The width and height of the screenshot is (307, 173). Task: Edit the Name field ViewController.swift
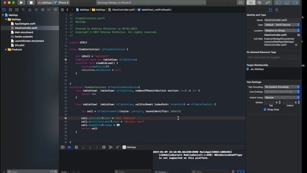[282, 20]
